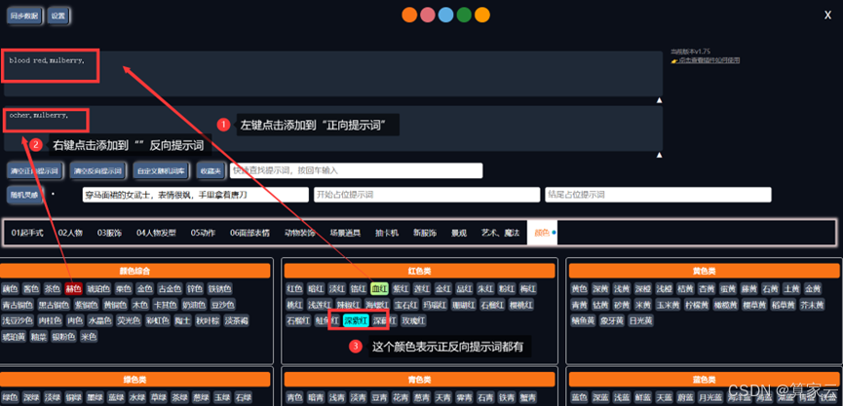Switch to the 动物装饰 tab
843x406 pixels.
300,233
